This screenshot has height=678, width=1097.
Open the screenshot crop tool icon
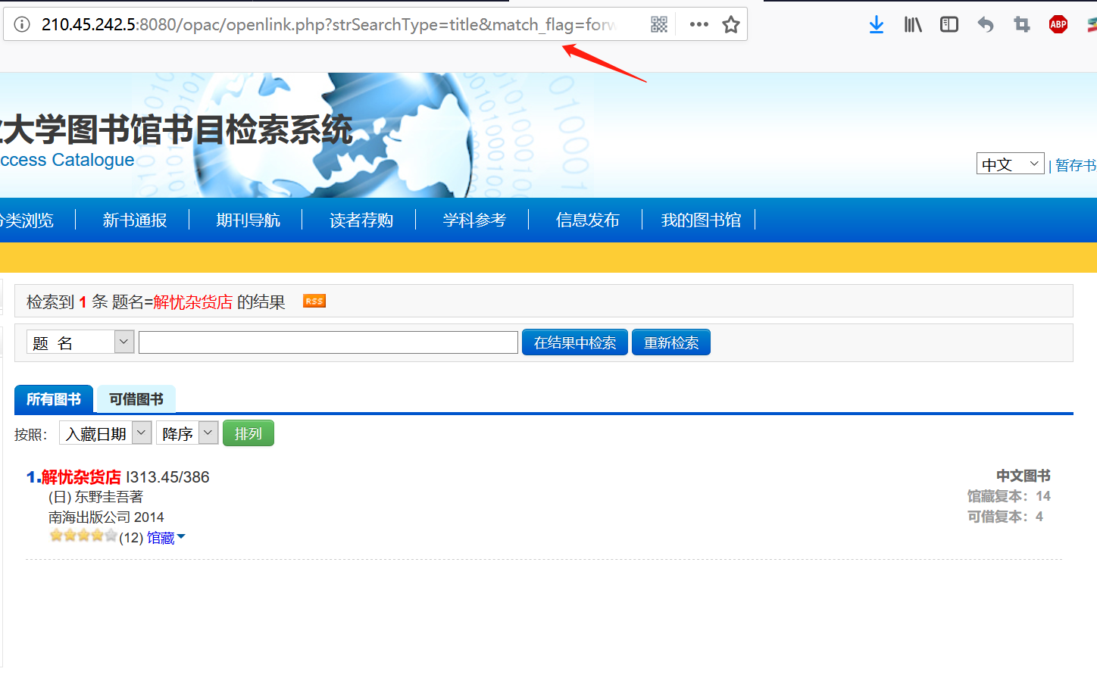1021,24
